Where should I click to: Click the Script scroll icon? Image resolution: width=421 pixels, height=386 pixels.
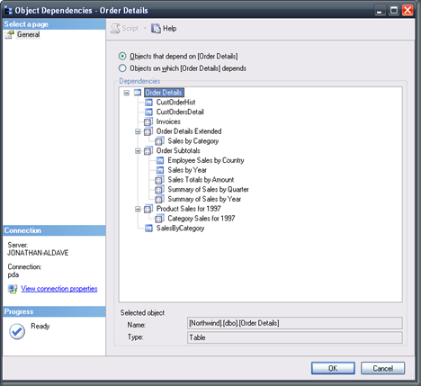pos(115,29)
